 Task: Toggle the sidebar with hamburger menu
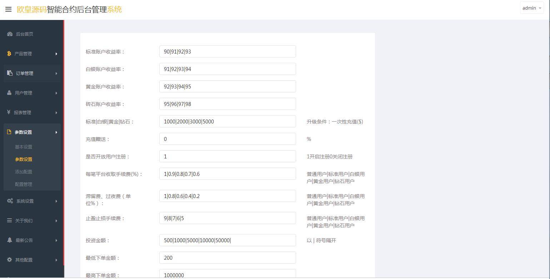[x=8, y=9]
